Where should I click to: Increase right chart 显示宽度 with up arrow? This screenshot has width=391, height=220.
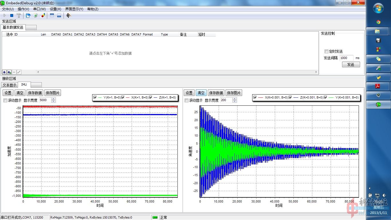pyautogui.click(x=235, y=99)
